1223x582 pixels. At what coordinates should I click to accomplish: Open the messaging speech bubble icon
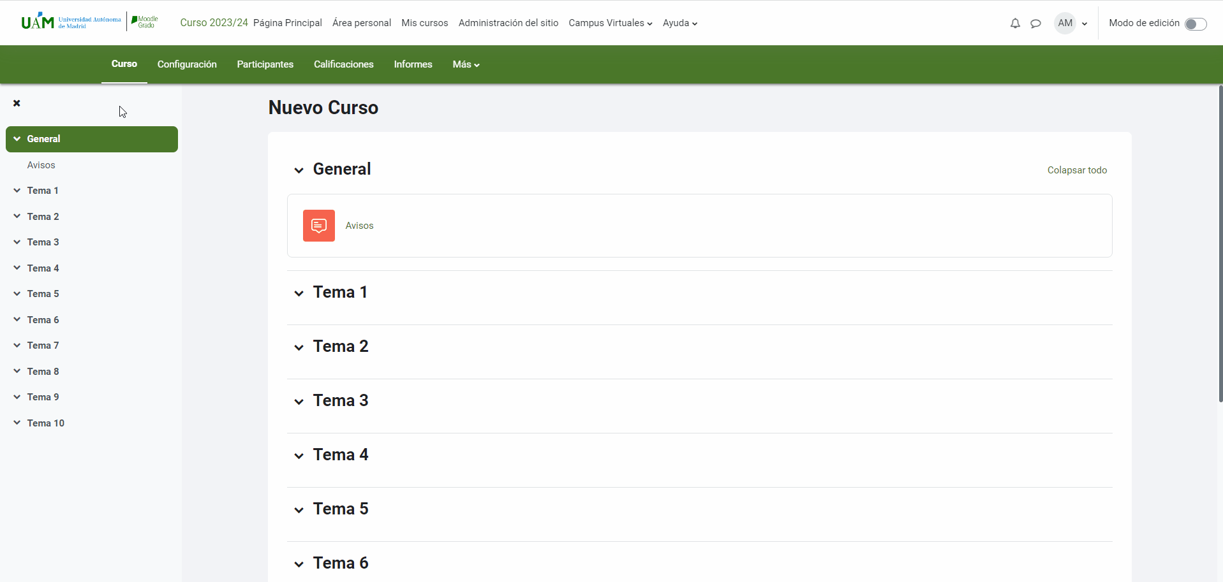click(1035, 24)
